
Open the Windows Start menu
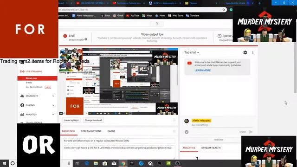click(4, 163)
